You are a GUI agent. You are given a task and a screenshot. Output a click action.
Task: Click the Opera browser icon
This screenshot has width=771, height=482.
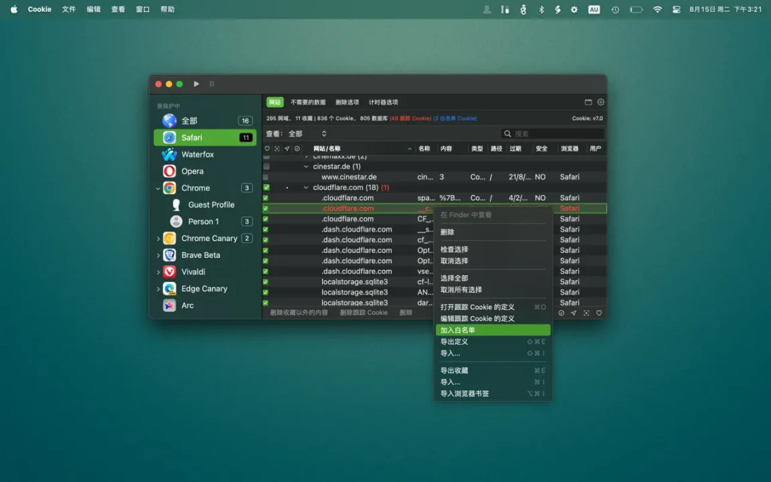169,171
